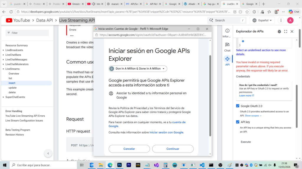Open the Information side panel icon
Image resolution: width=302 pixels, height=169 pixels.
(x=227, y=33)
